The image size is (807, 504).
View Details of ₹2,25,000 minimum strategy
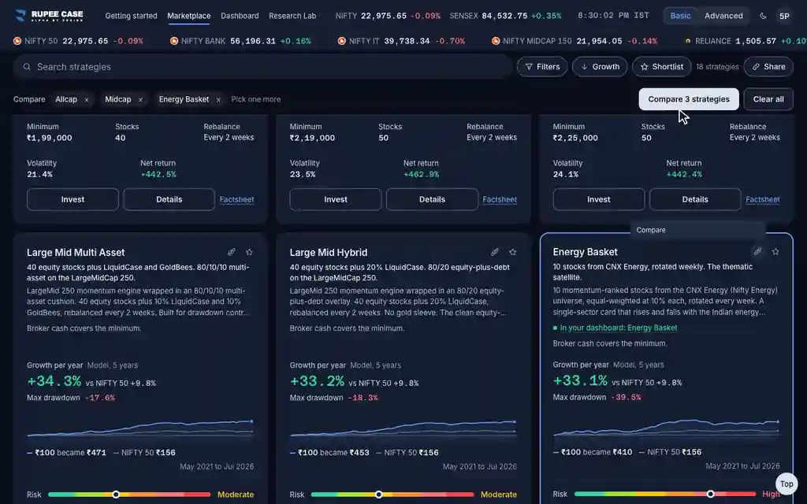695,199
